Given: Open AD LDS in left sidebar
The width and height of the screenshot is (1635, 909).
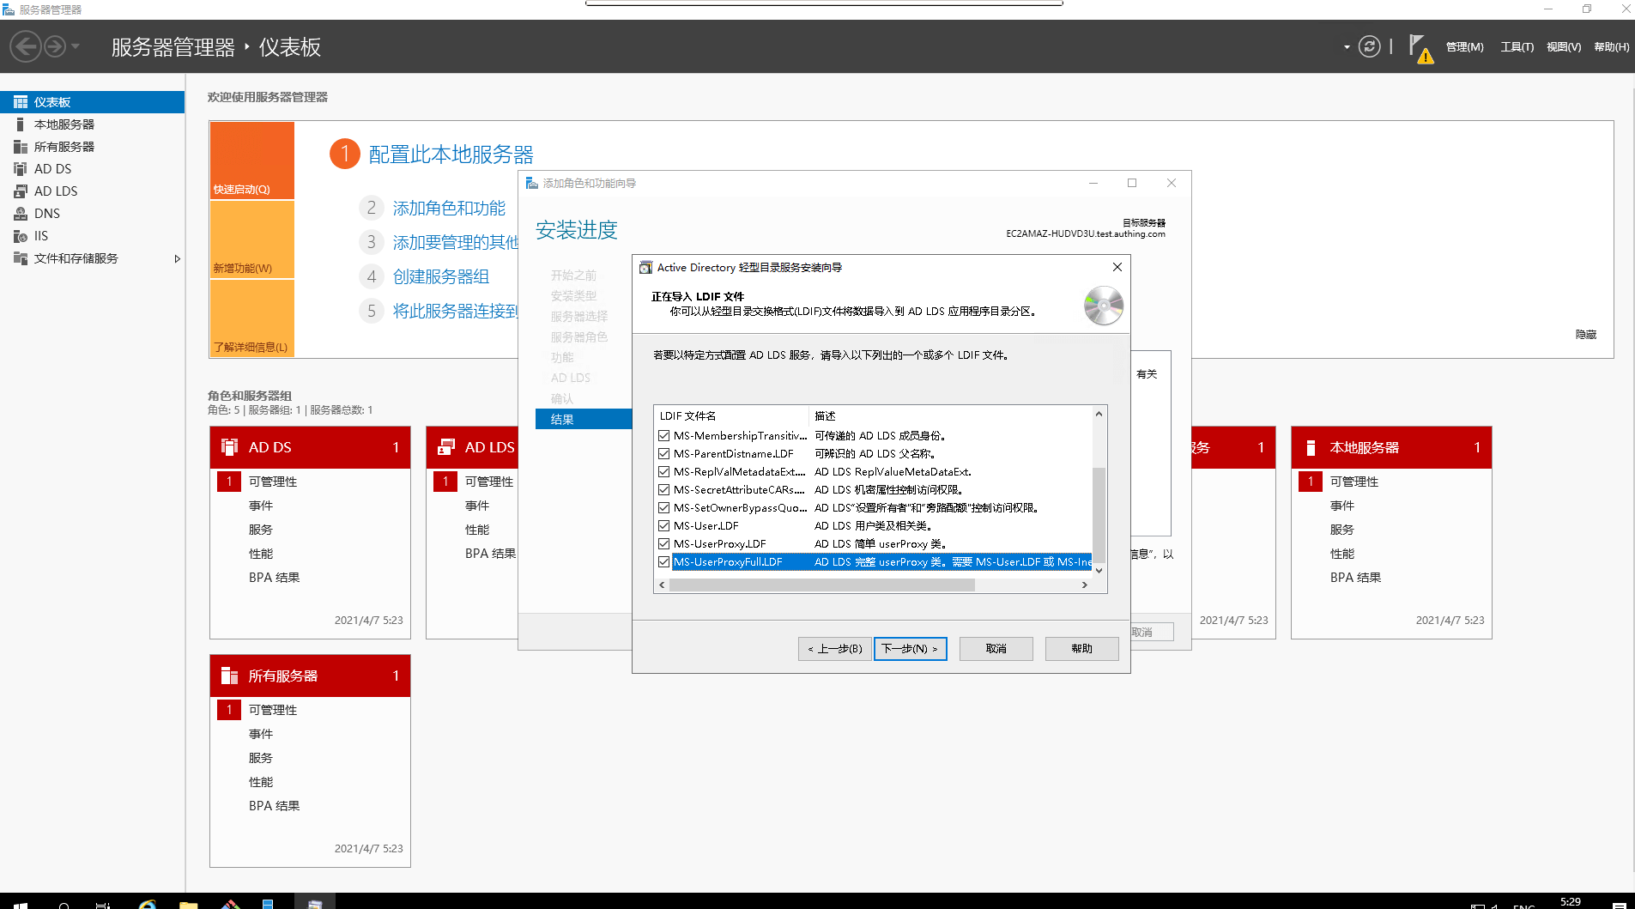Looking at the screenshot, I should [x=55, y=191].
